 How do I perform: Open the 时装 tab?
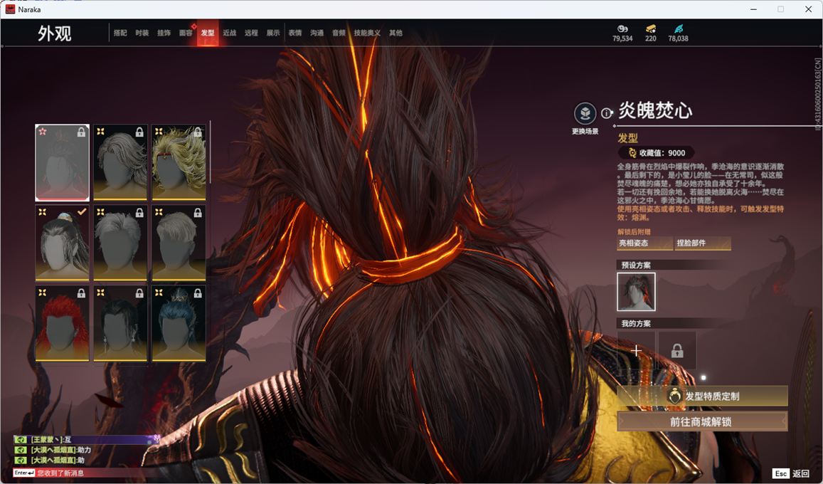click(x=142, y=33)
